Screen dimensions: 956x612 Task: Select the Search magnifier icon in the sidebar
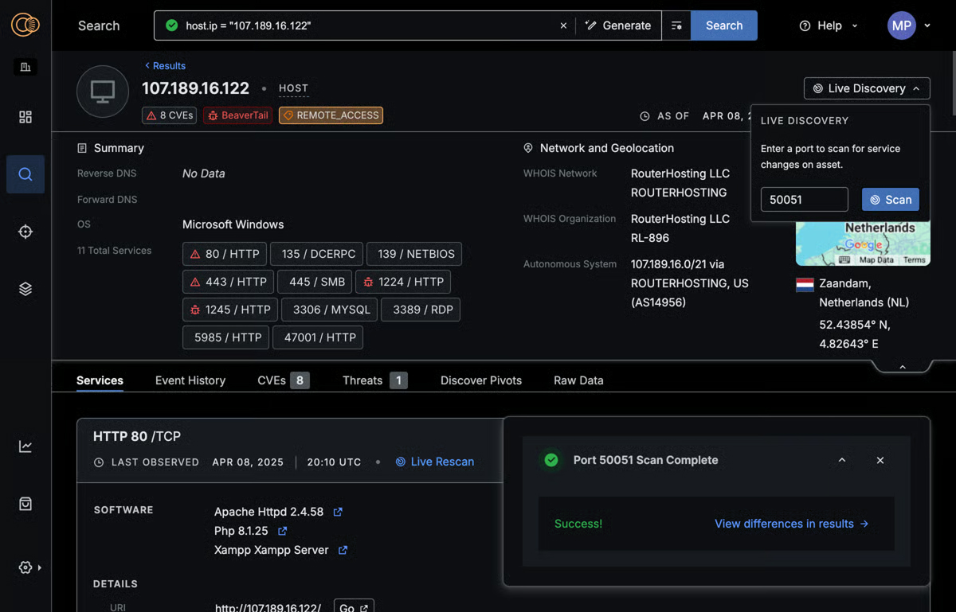pyautogui.click(x=25, y=174)
